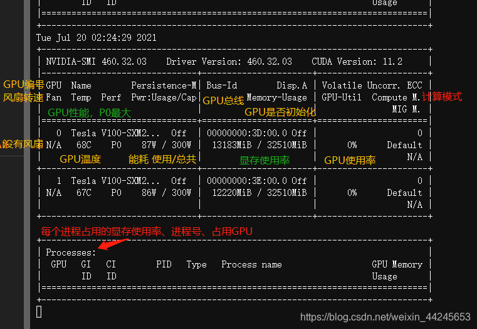Click the Volatile Uncorr. ECC header

point(372,85)
